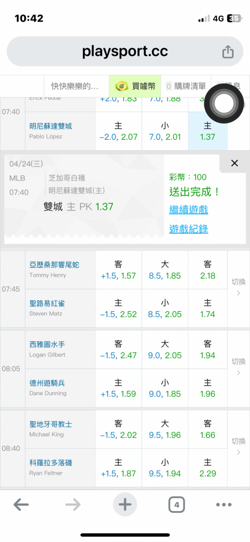Viewport: 250px width, 542px height.
Task: Tap the 買噱幣 coin icon
Action: [121, 86]
